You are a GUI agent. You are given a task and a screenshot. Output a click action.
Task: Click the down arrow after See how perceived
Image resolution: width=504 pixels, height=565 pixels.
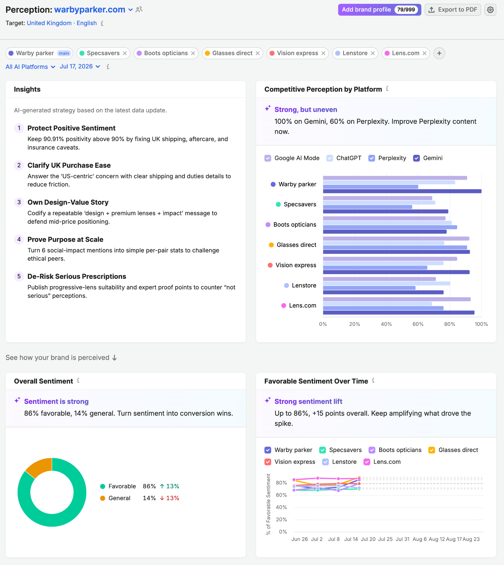pyautogui.click(x=115, y=358)
